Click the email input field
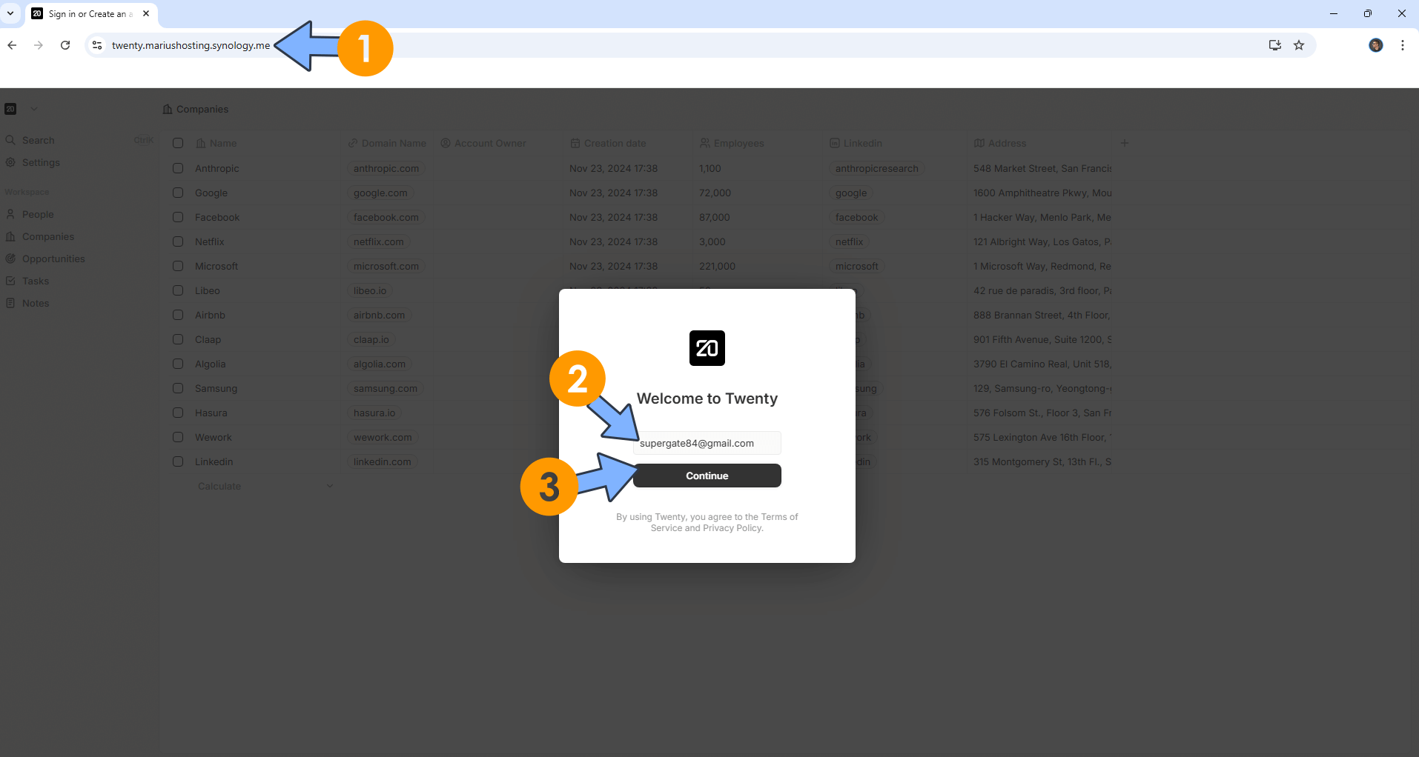Image resolution: width=1419 pixels, height=757 pixels. tap(707, 443)
